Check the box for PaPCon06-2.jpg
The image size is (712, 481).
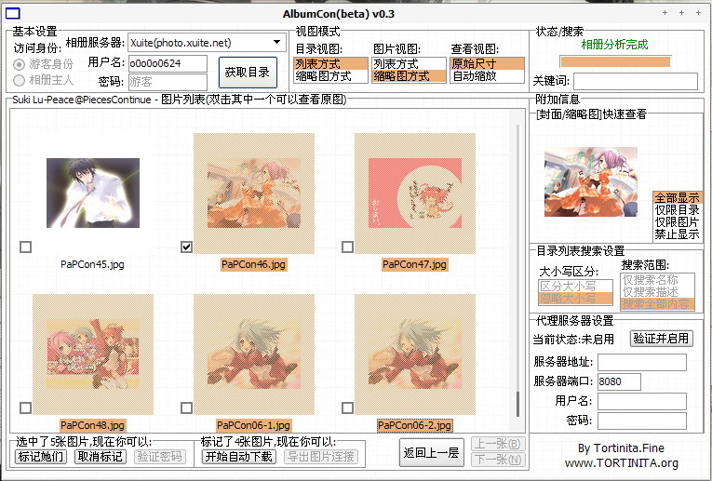(347, 408)
